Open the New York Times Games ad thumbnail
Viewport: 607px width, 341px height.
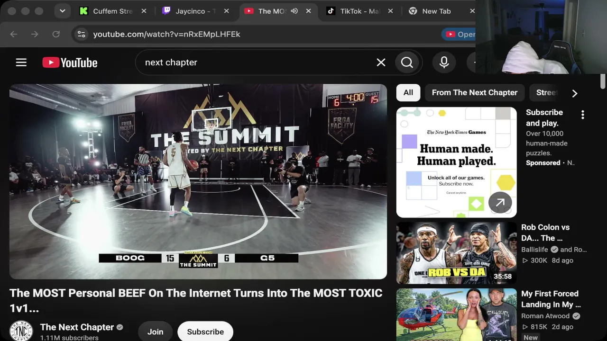pos(457,162)
